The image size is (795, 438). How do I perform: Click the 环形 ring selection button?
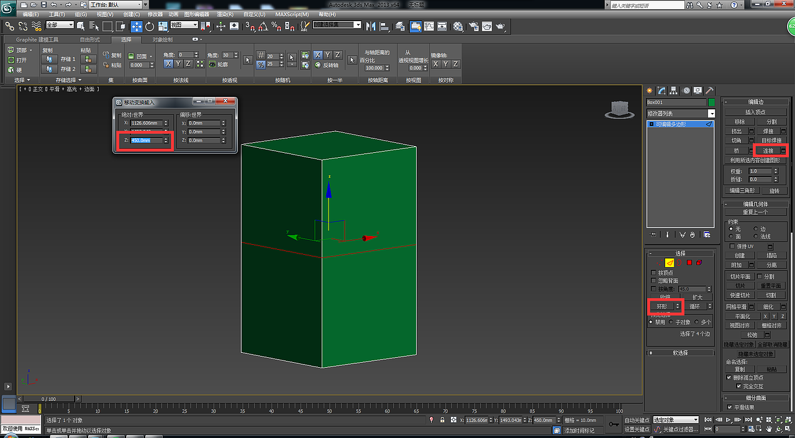tap(661, 306)
